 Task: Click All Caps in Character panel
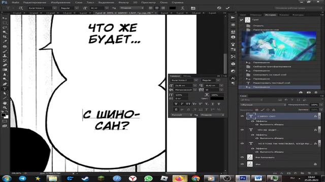tap(188, 104)
